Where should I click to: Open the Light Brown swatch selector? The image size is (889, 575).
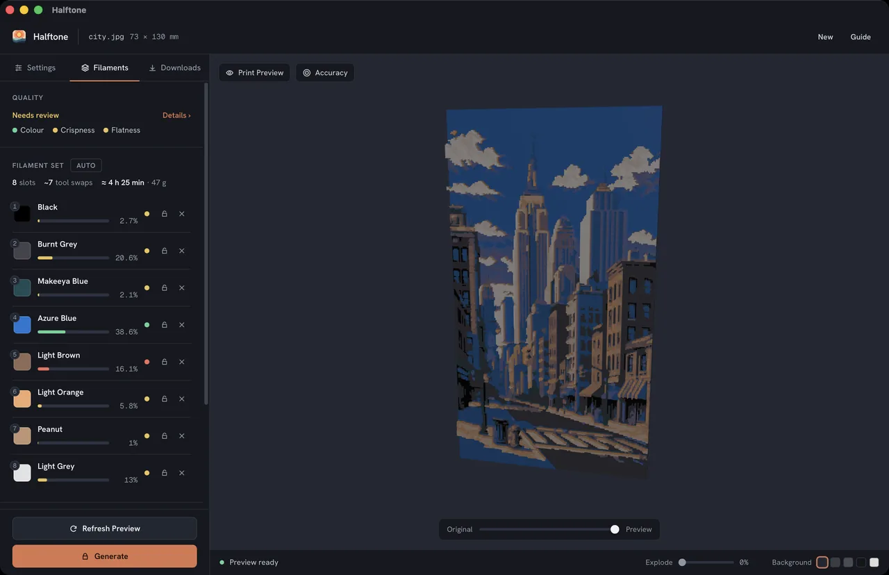(x=22, y=362)
